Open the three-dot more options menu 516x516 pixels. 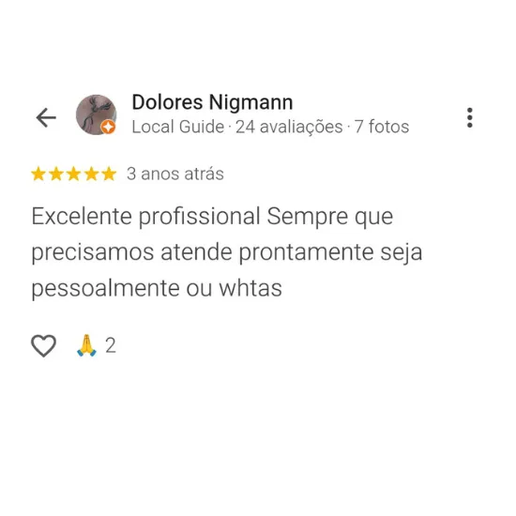[x=470, y=117]
